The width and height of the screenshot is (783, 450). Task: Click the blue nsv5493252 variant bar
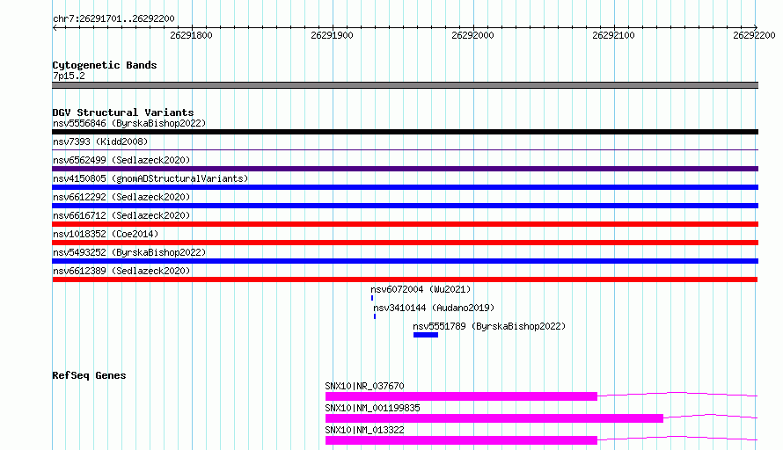coord(405,261)
